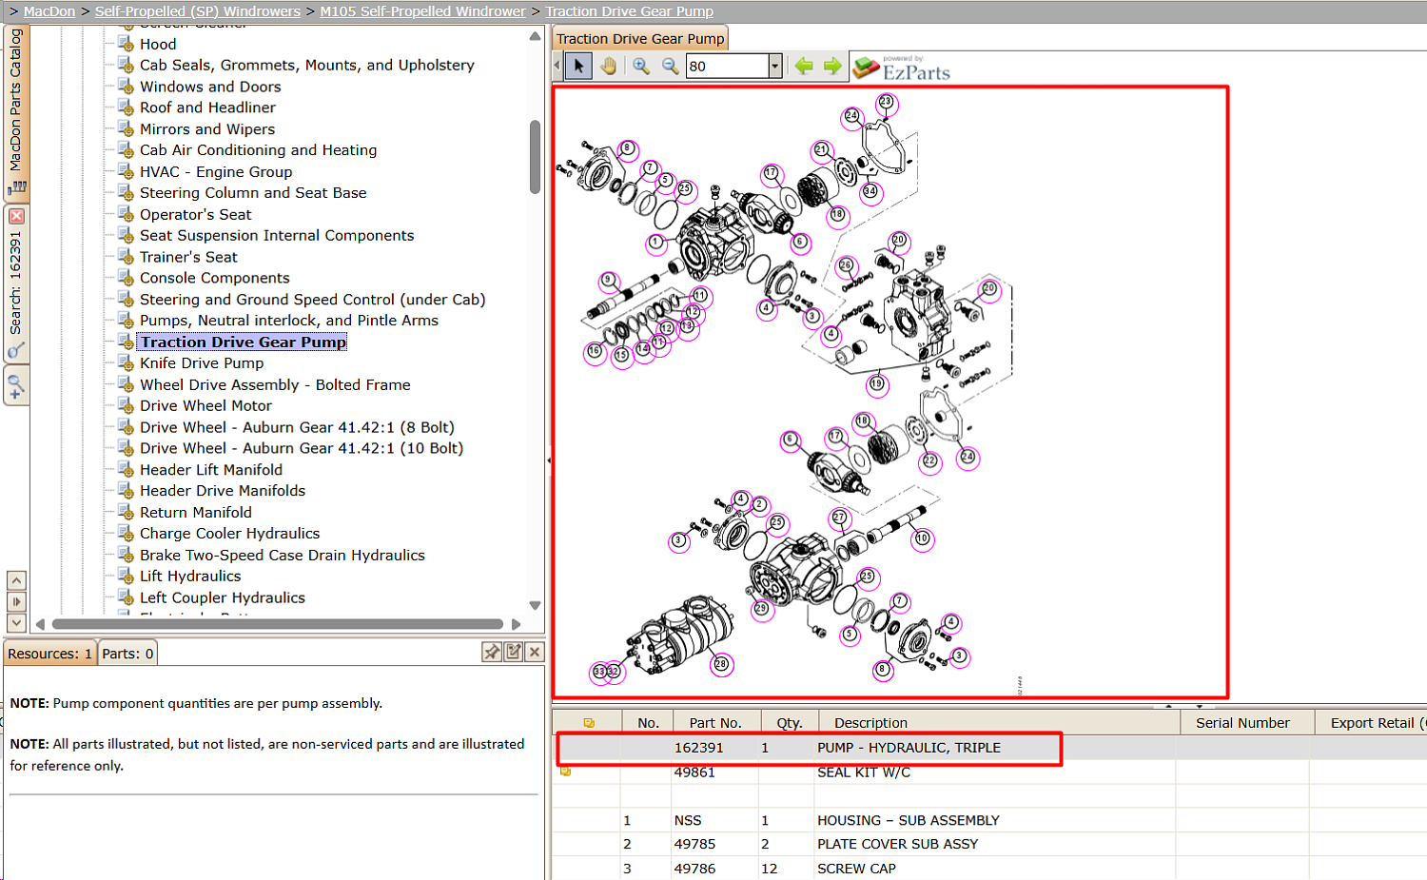Switch to the Resources: 1 tab
Image resolution: width=1427 pixels, height=880 pixels.
[50, 654]
